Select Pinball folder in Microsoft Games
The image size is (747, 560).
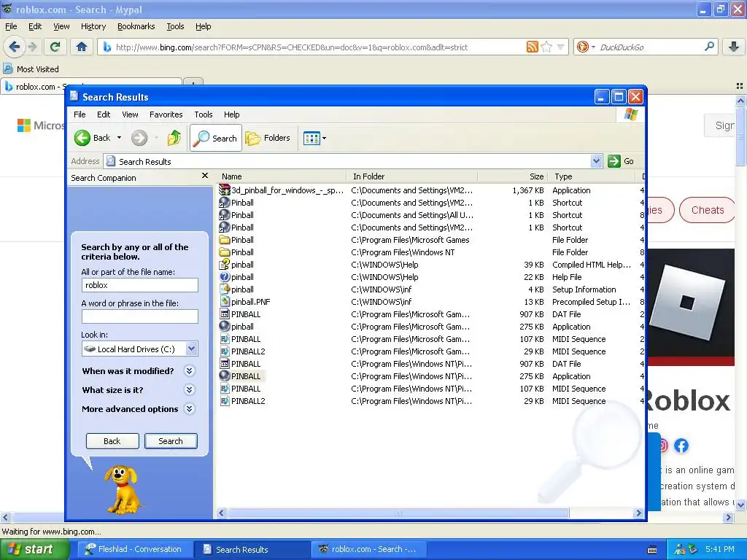point(242,240)
